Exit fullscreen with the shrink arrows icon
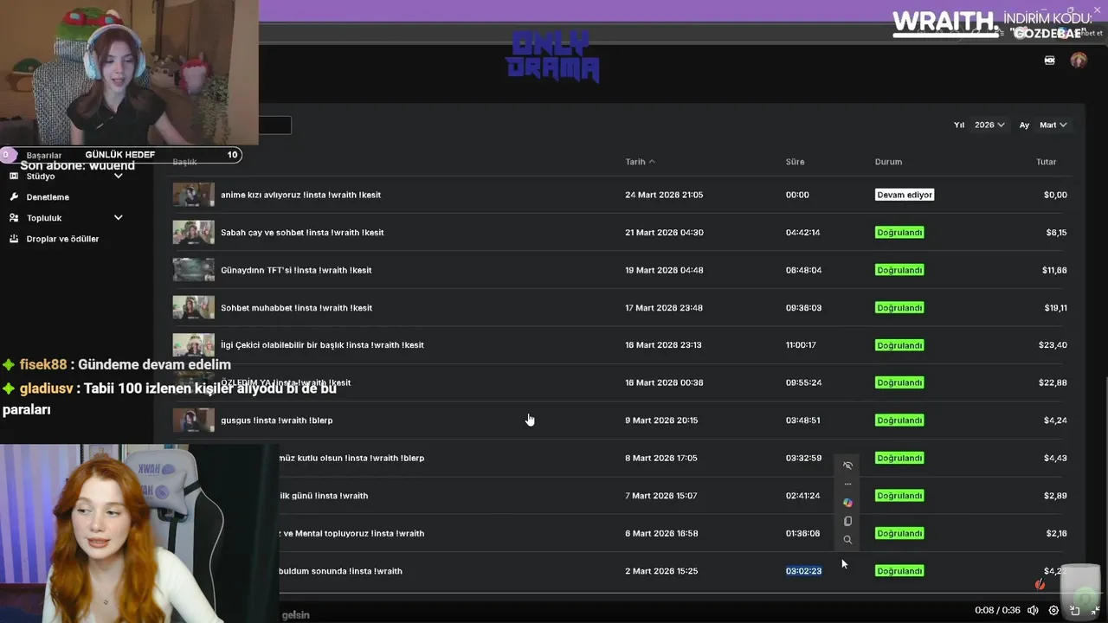Viewport: 1108px width, 623px height. click(x=1095, y=610)
